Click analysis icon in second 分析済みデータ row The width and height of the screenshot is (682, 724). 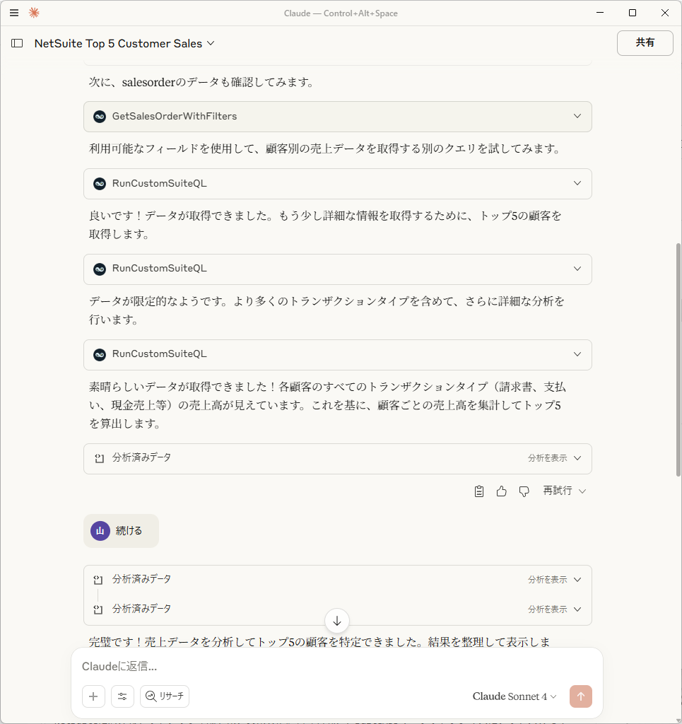coord(98,580)
